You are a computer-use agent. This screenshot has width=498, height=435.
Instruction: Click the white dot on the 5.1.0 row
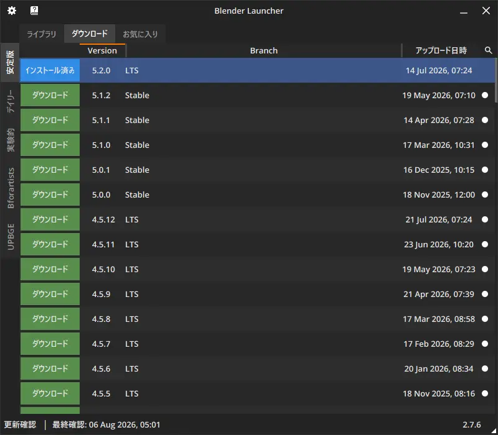tap(485, 145)
